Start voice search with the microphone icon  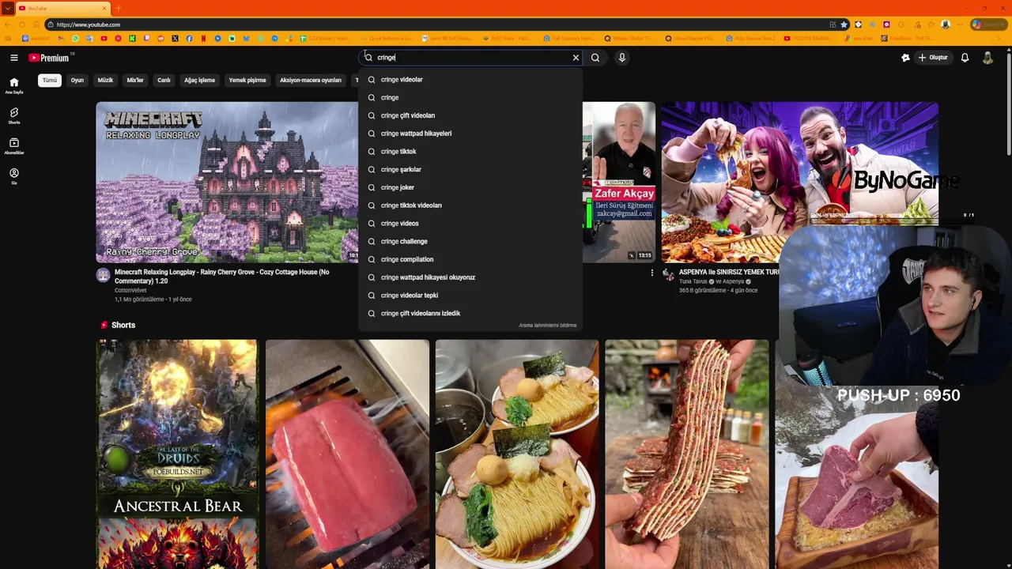pos(622,58)
